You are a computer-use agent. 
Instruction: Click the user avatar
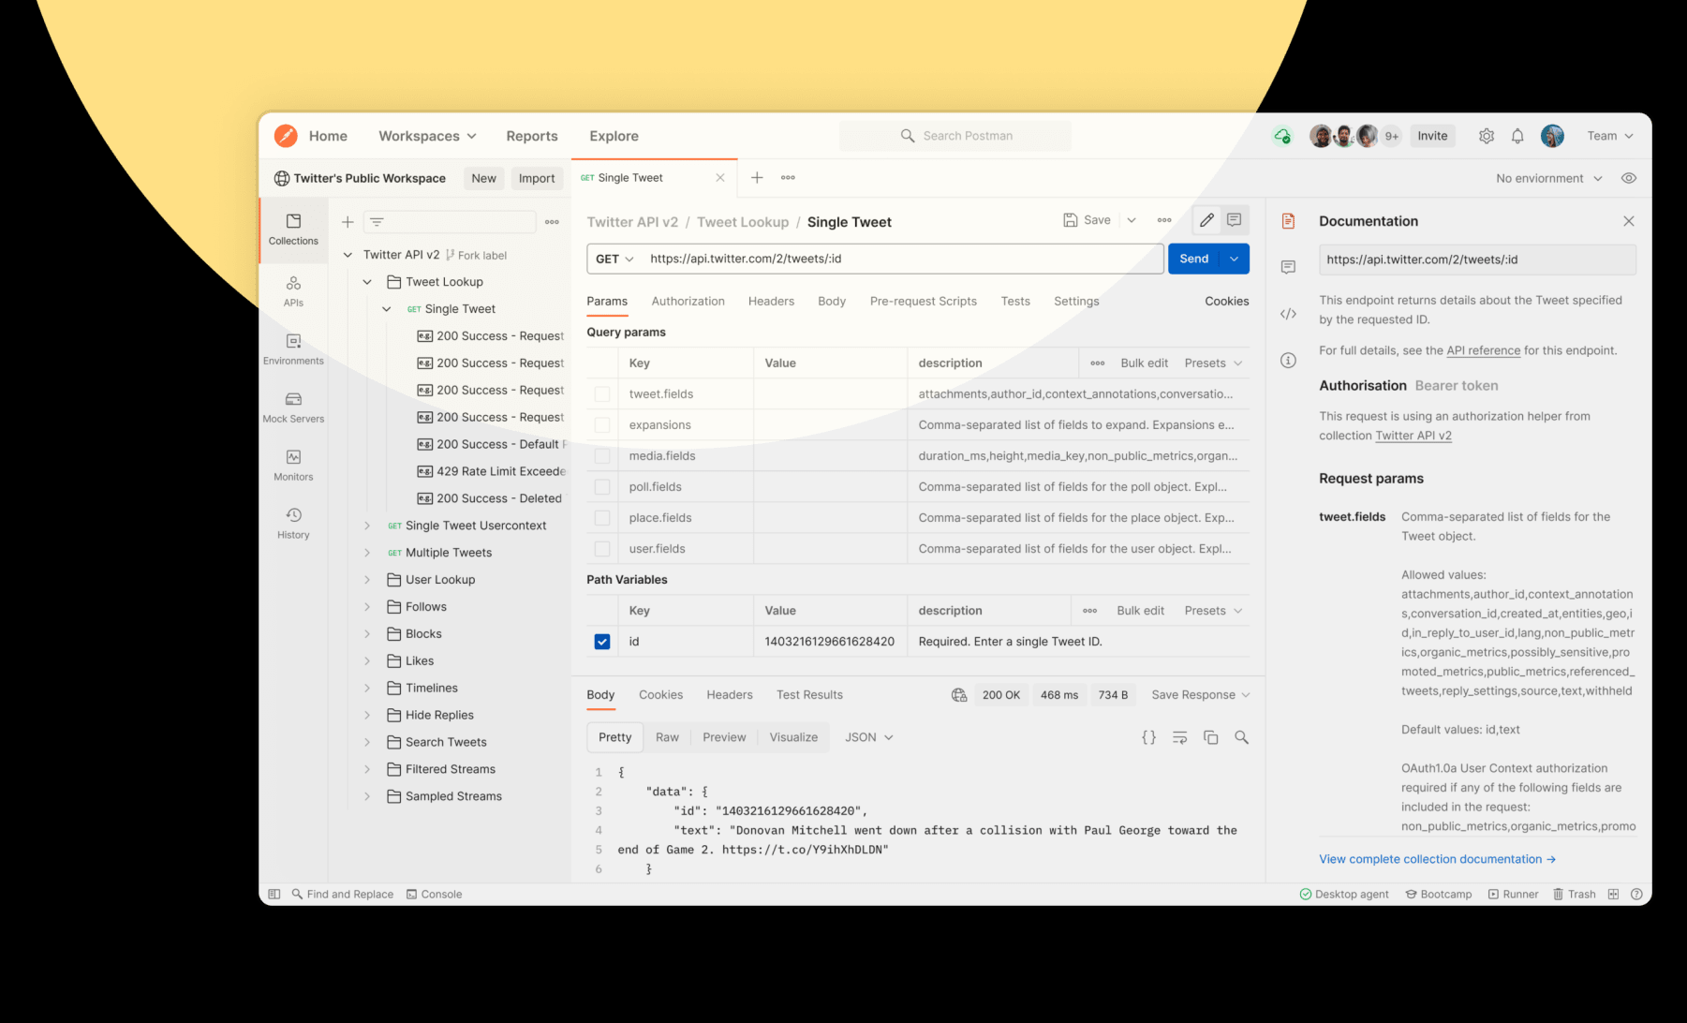1552,136
